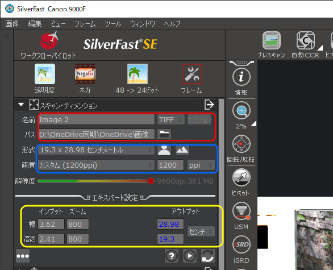
Task: Click the オプション button
Action: (x=199, y=119)
